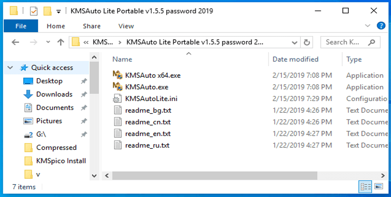
Task: Click the Properties icon in title bar
Action: (34, 11)
